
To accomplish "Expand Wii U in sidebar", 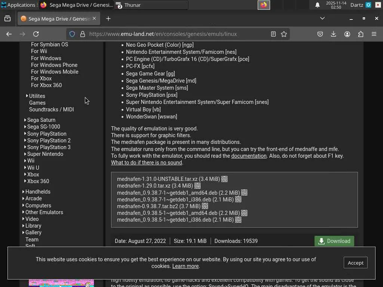I will pyautogui.click(x=25, y=167).
